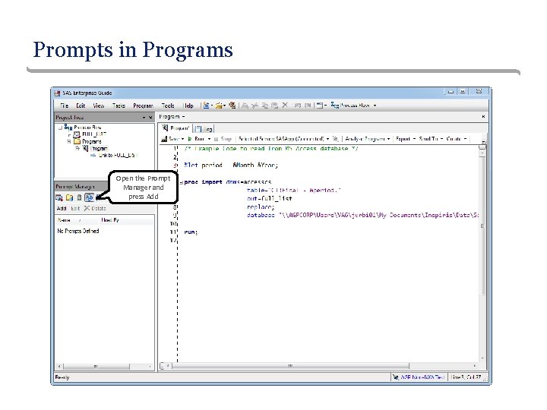Click the Run button in the program toolbar
This screenshot has width=547, height=410.
click(x=197, y=139)
